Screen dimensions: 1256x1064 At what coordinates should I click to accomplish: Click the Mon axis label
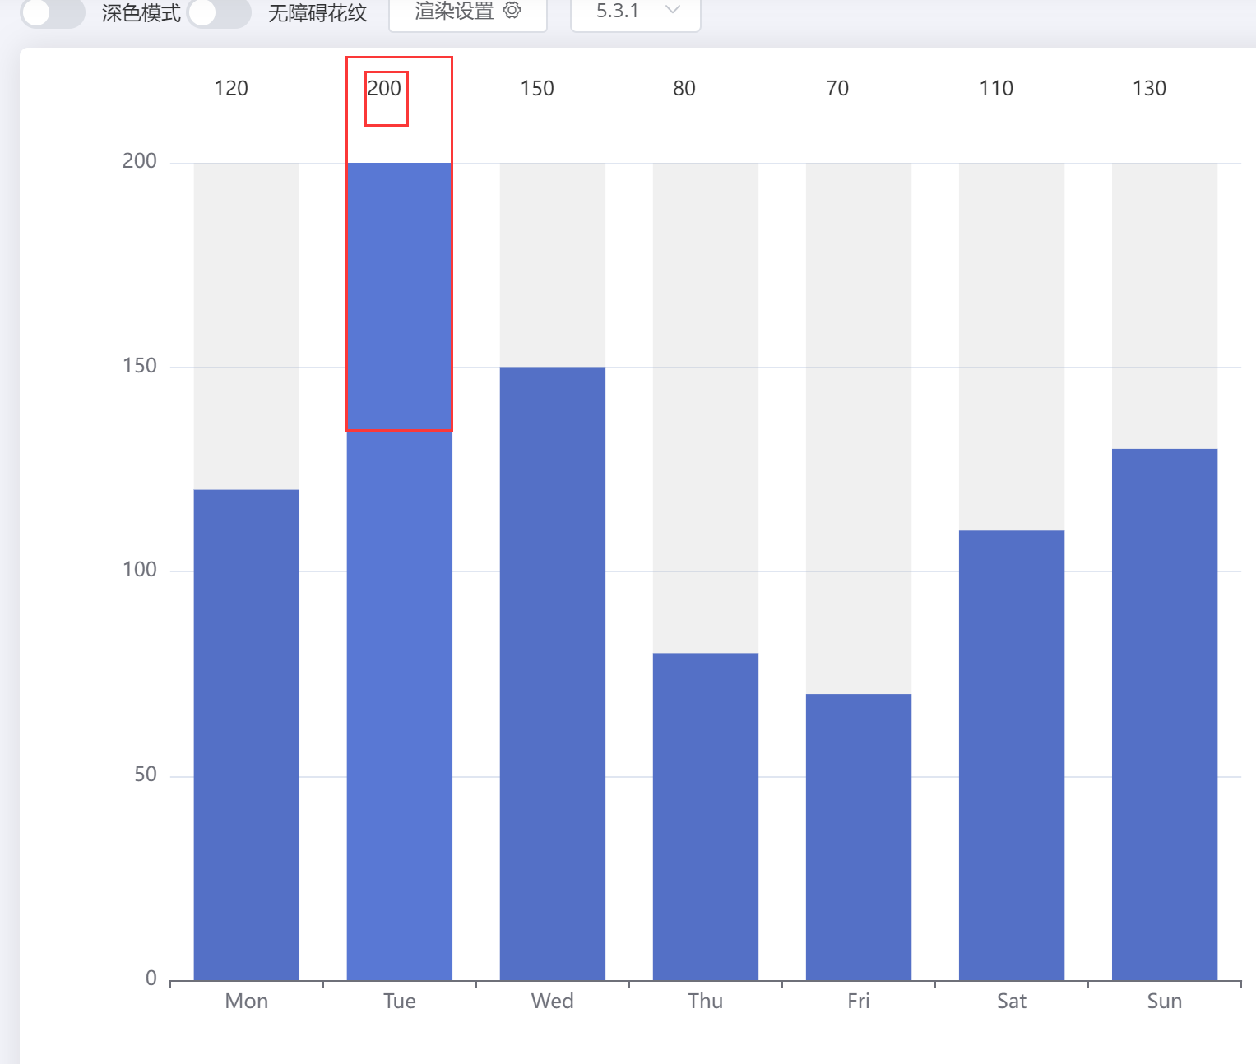(247, 1002)
